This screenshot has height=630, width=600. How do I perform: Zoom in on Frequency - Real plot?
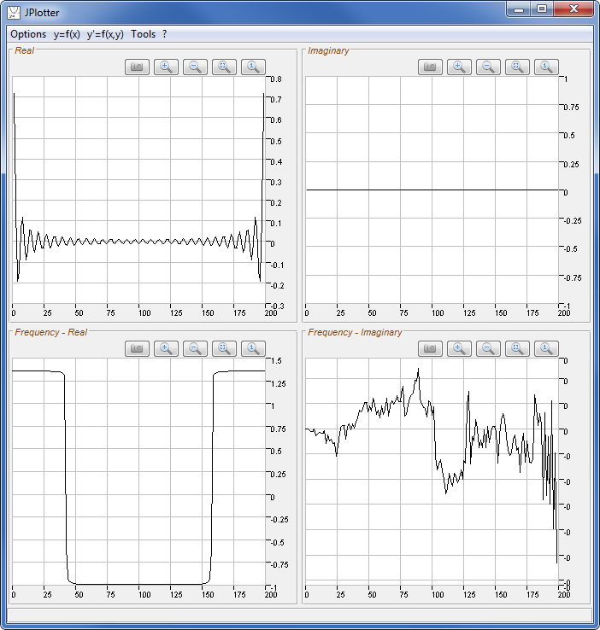(167, 347)
